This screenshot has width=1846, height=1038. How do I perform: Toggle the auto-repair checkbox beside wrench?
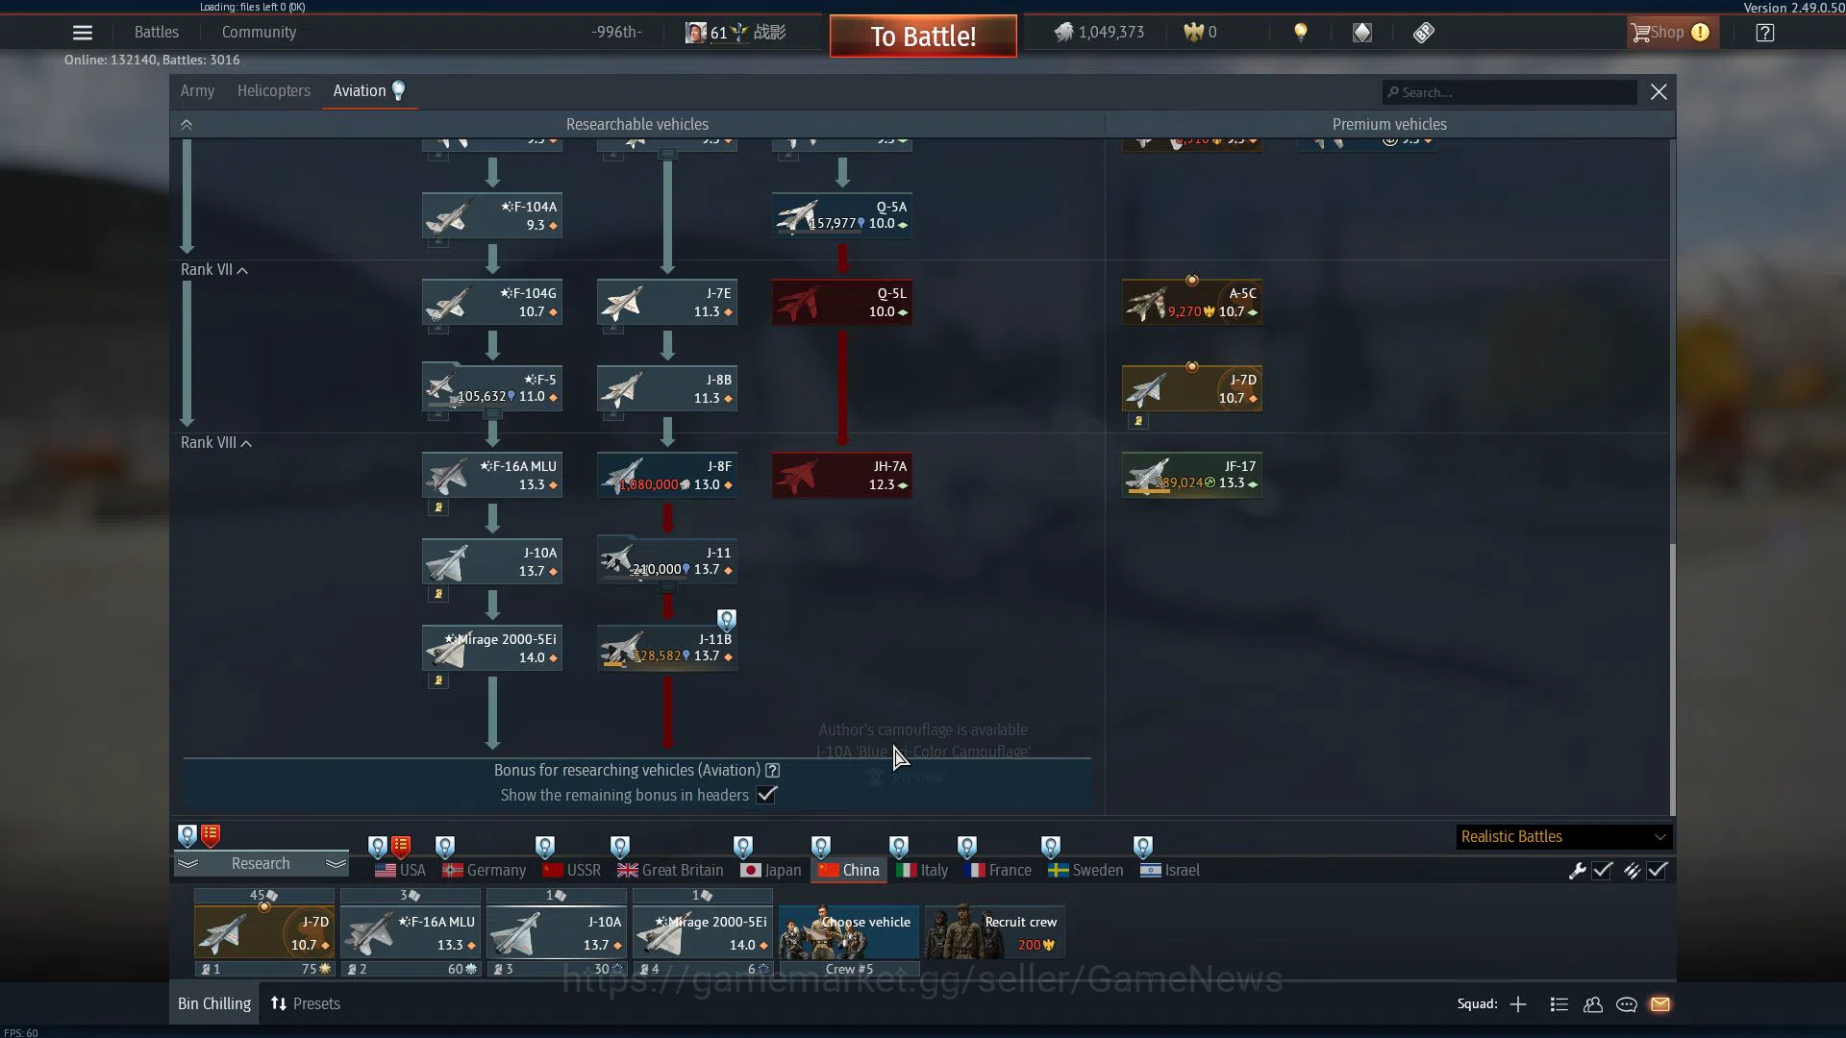coord(1603,871)
